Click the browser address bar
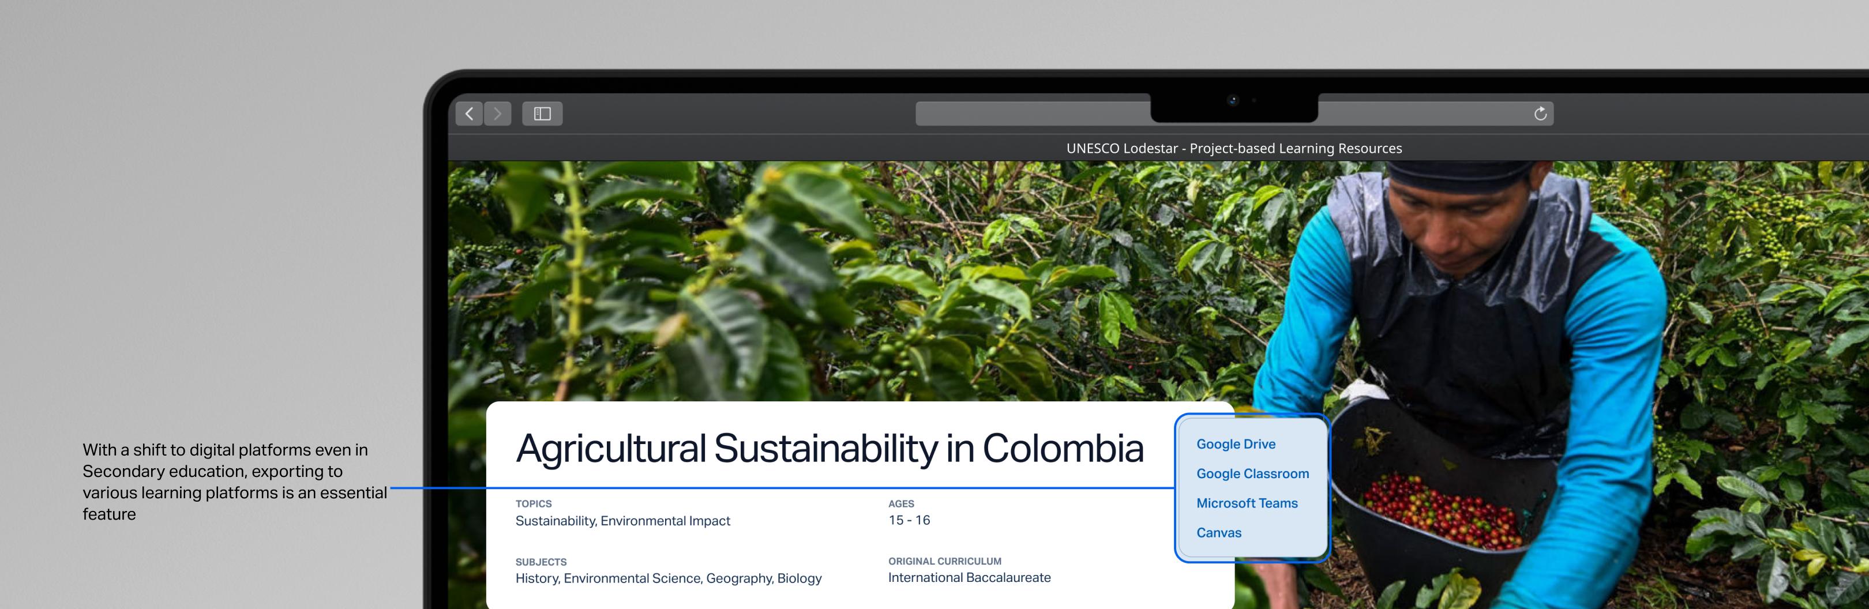 (1234, 114)
